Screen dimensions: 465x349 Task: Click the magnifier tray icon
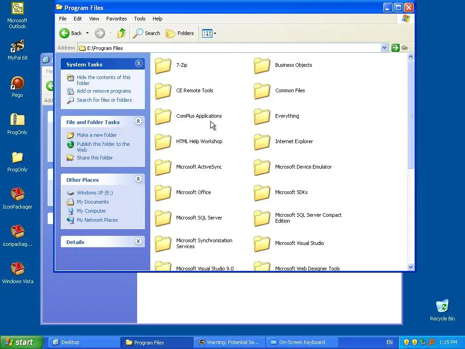coord(431,343)
